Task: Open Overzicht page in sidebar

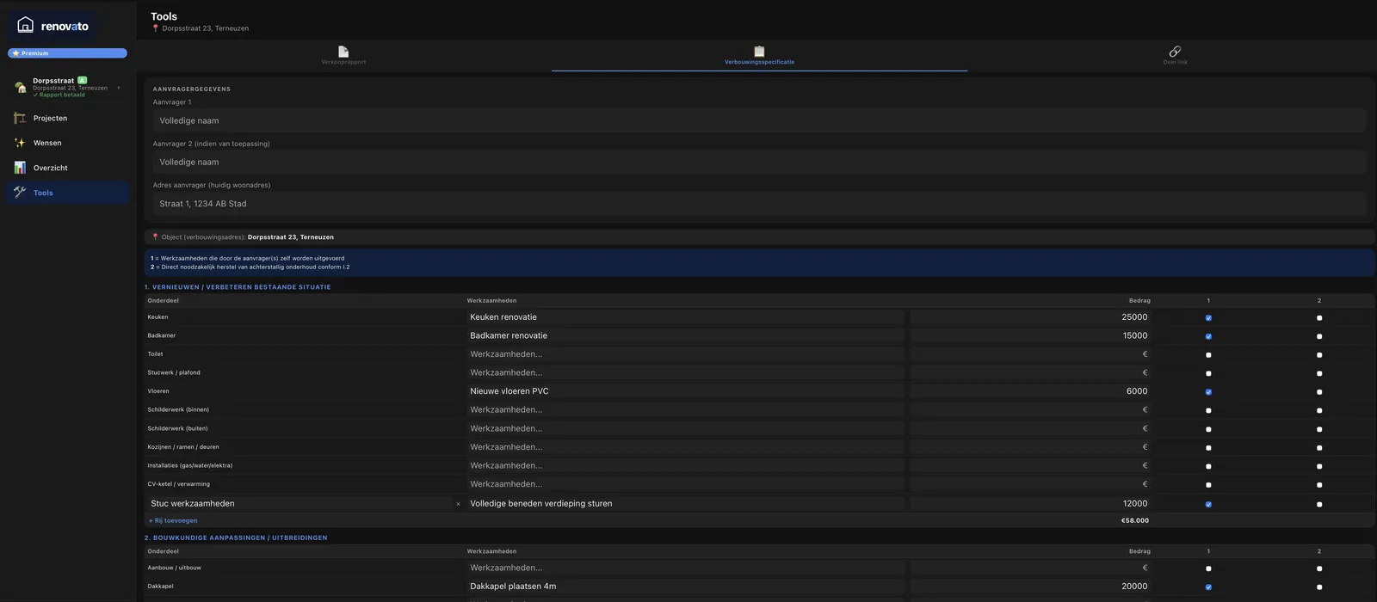Action: 67,168
